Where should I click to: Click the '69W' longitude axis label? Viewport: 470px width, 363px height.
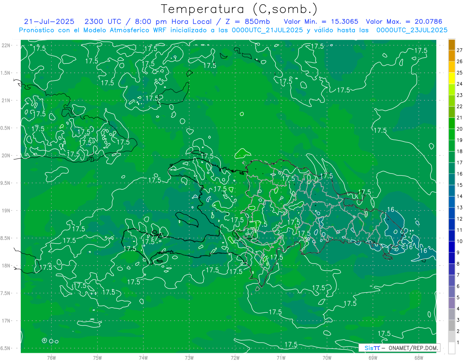point(373,358)
